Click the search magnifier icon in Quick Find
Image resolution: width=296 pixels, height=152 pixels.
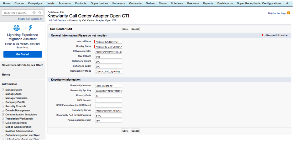(x=40, y=13)
